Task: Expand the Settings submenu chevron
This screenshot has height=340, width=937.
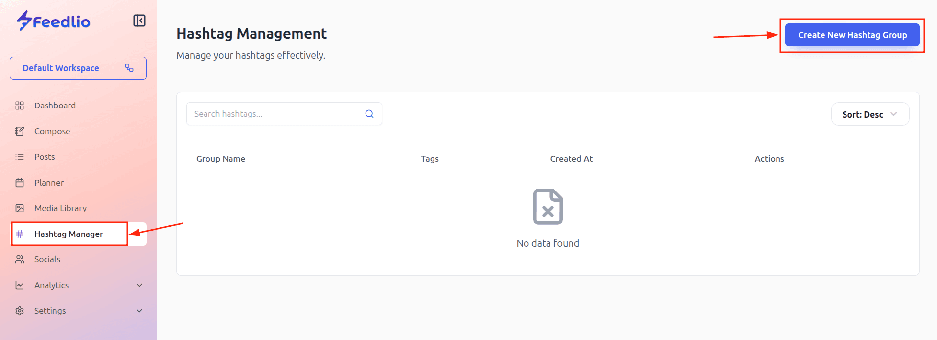Action: [139, 311]
